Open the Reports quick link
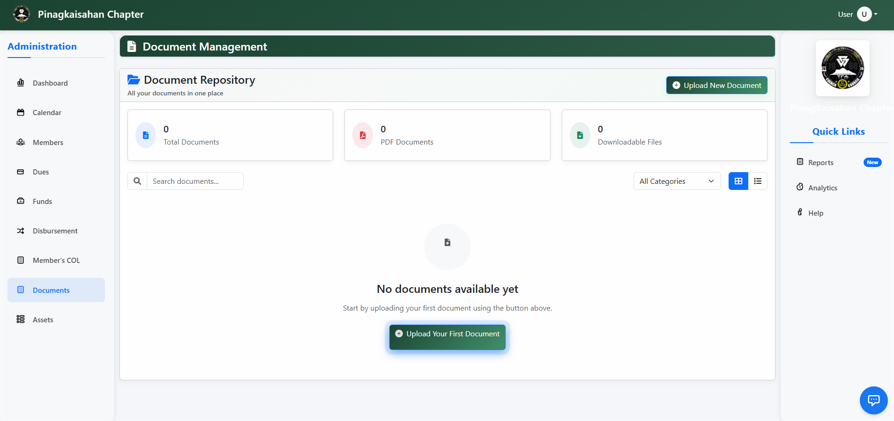 point(821,162)
